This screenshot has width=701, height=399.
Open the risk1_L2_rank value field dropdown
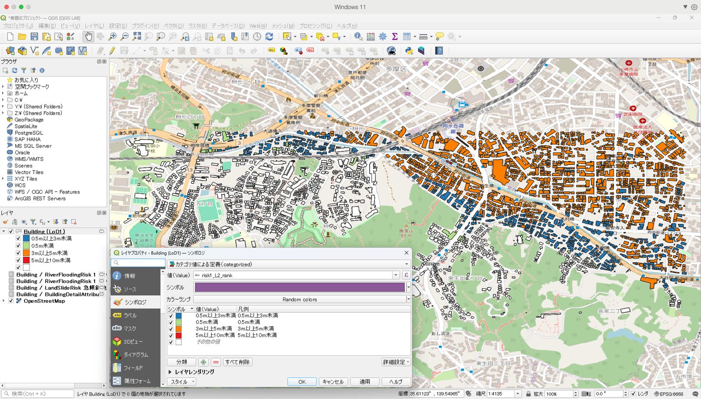click(x=396, y=275)
